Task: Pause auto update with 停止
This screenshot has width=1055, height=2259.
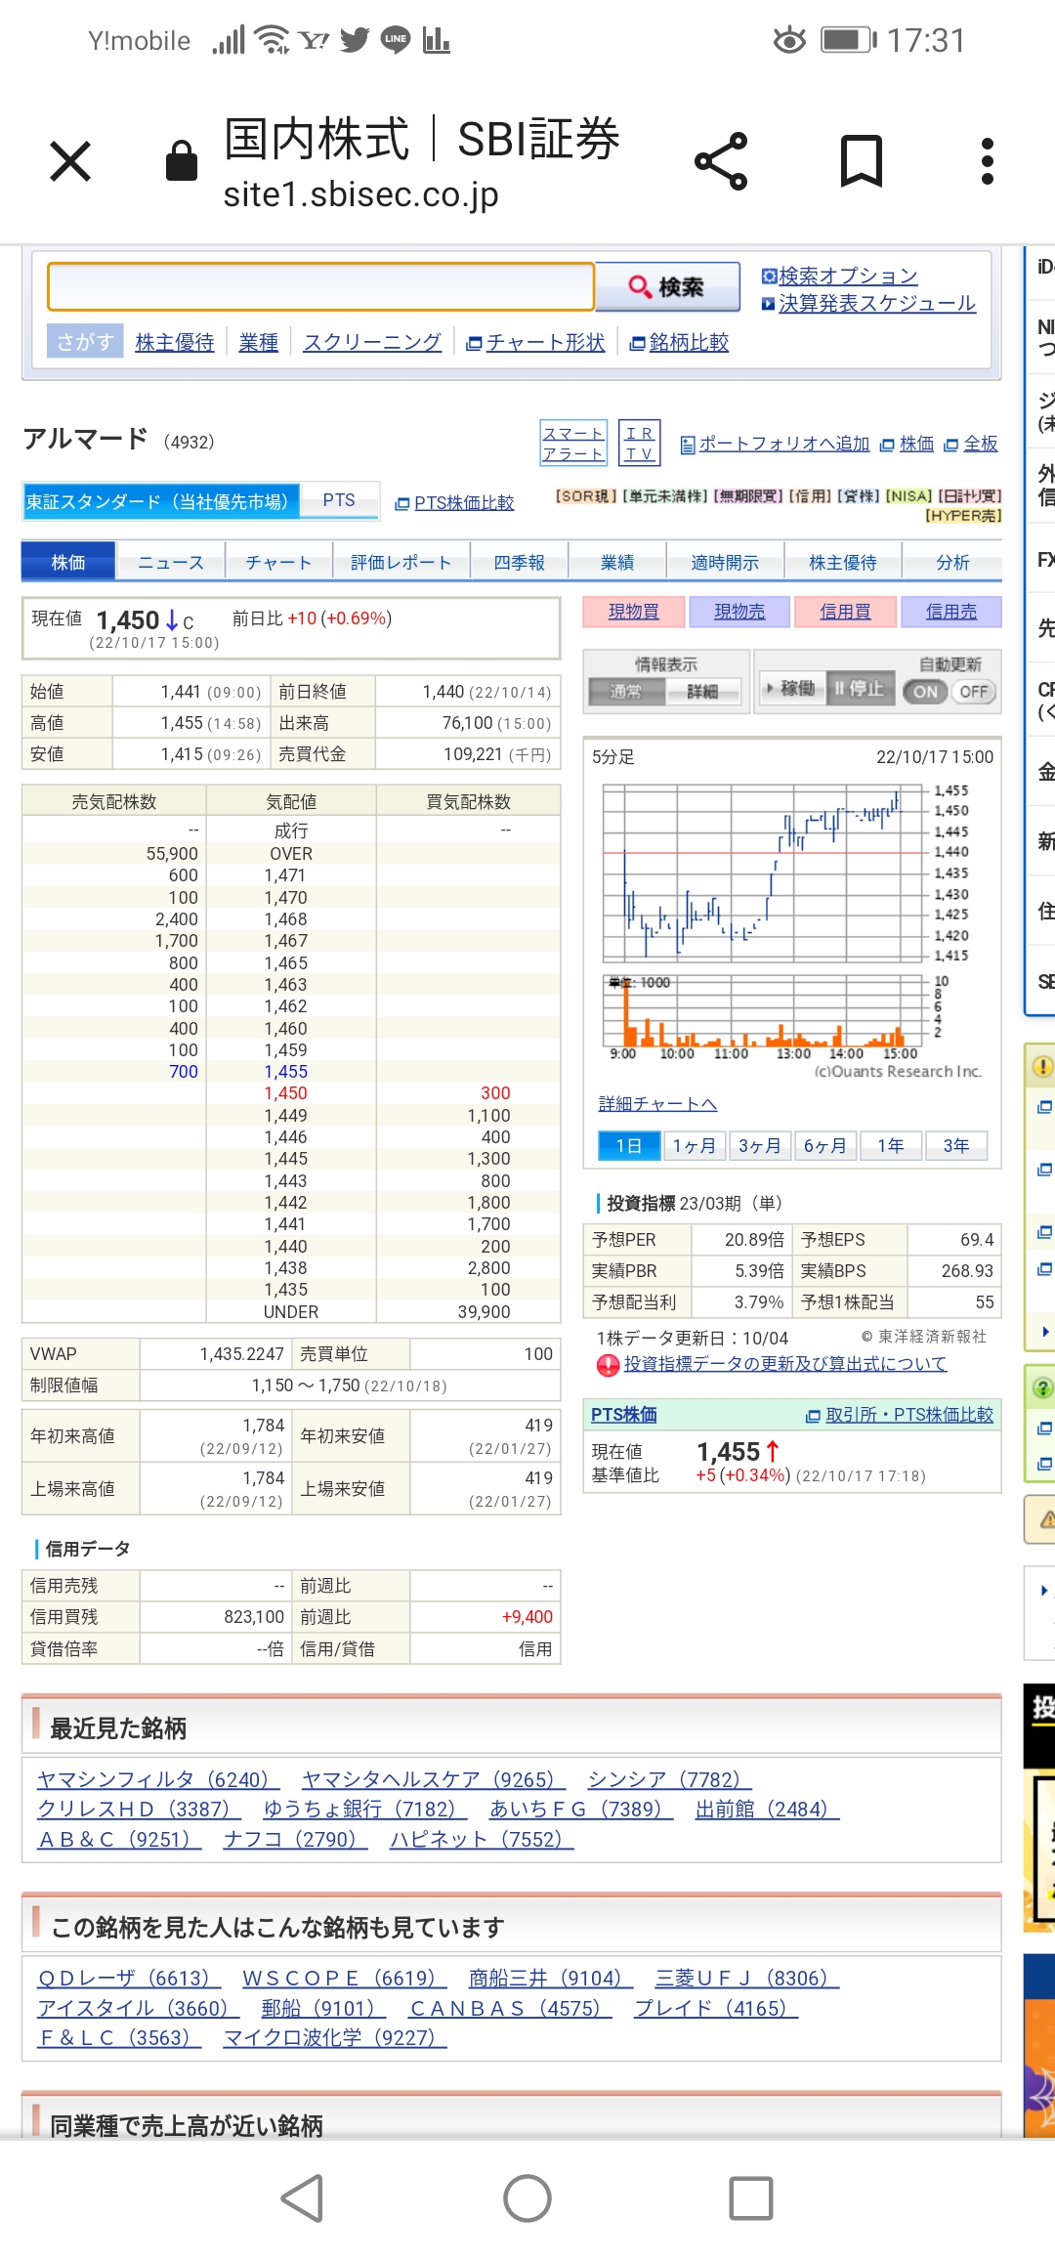Action: [x=860, y=689]
